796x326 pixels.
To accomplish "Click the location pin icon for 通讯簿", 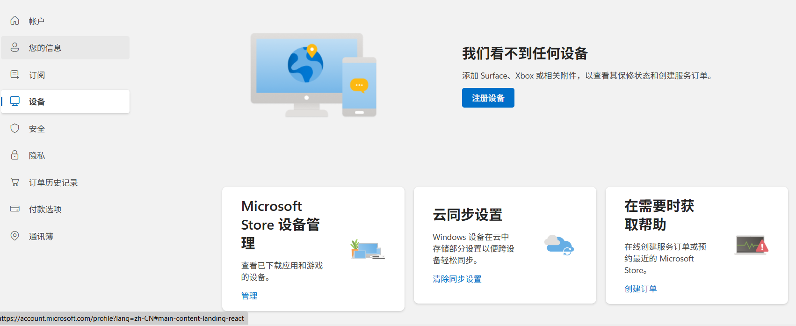I will point(15,236).
